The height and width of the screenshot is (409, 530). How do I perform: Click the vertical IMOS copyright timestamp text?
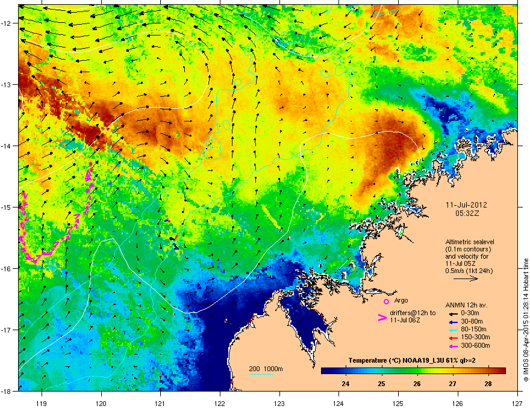coord(526,320)
